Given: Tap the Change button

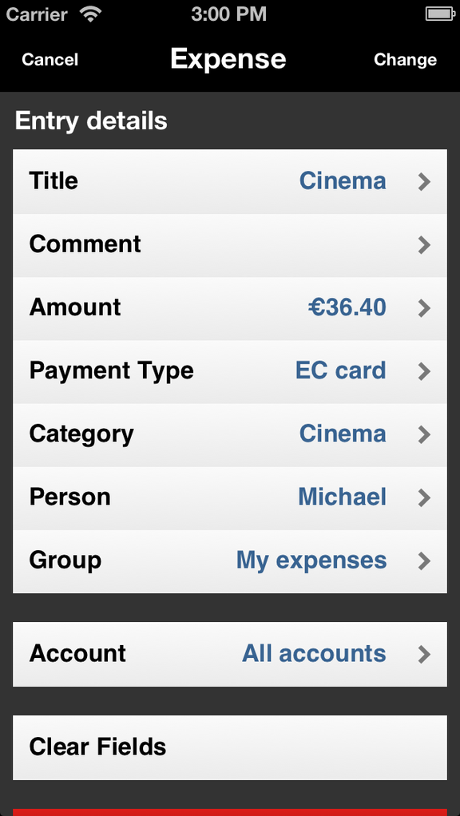Looking at the screenshot, I should pyautogui.click(x=405, y=59).
